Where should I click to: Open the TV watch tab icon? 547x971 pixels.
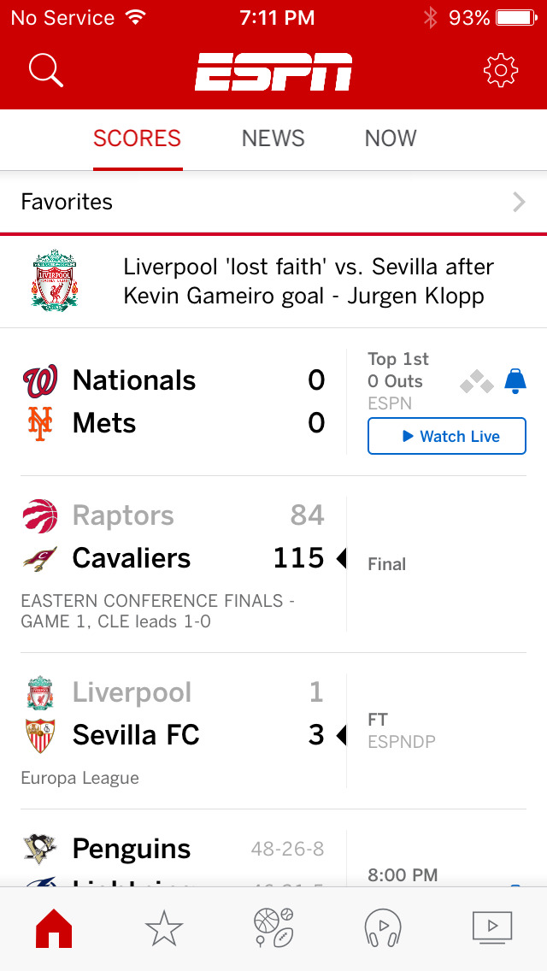coord(492,927)
